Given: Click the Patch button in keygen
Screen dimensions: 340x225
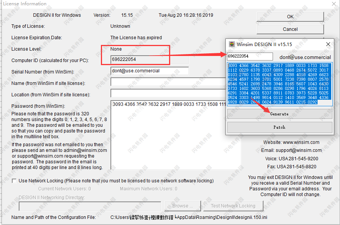Looking at the screenshot, I should point(279,127).
